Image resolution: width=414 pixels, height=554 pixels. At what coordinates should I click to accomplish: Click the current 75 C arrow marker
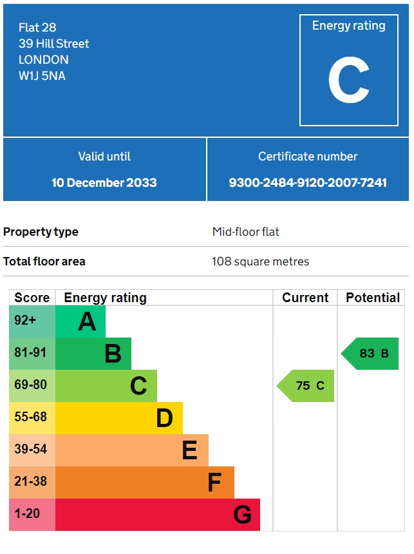306,386
